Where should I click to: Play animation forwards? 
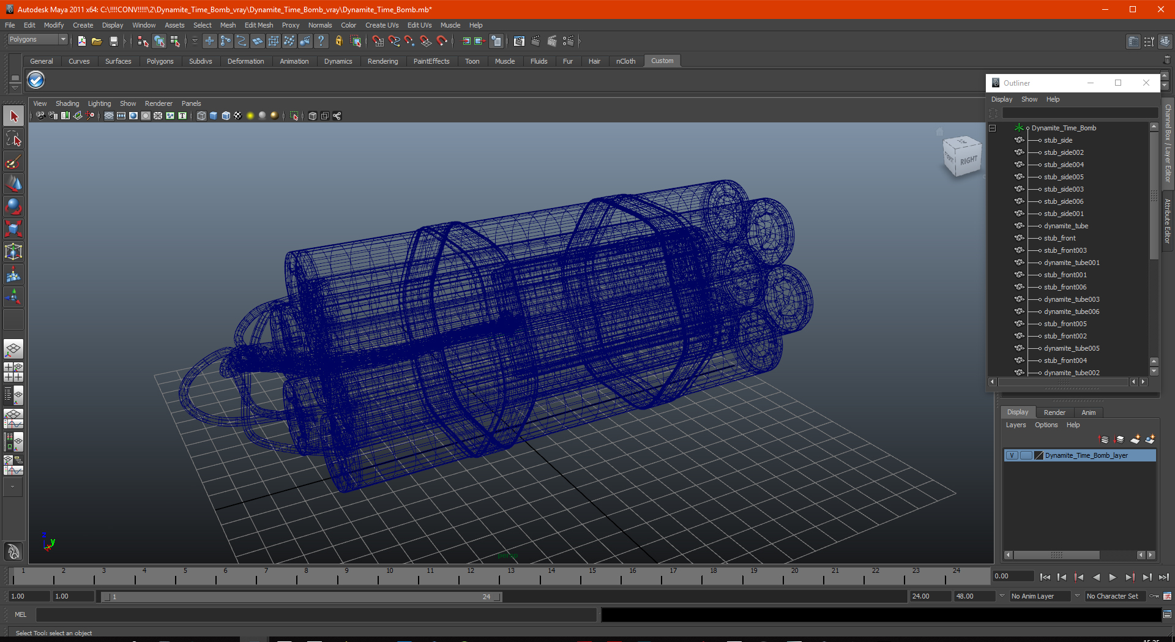coord(1113,577)
